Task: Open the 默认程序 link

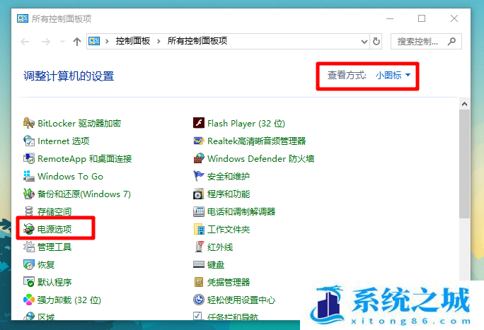Action: pos(54,282)
